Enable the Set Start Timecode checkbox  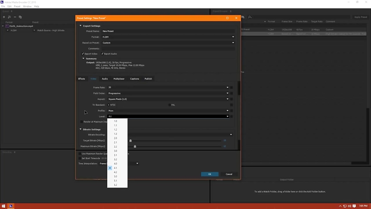80,158
